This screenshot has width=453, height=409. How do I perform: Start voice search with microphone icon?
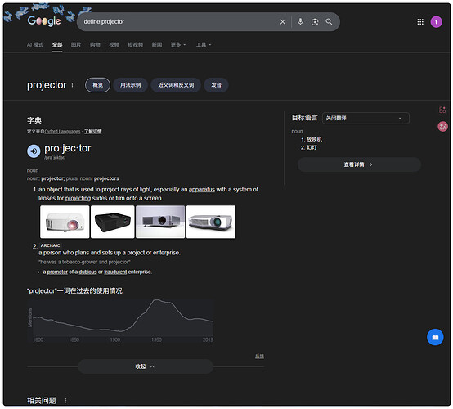(x=300, y=22)
